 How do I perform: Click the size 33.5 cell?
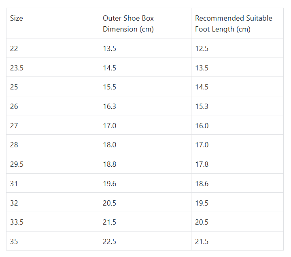17,222
